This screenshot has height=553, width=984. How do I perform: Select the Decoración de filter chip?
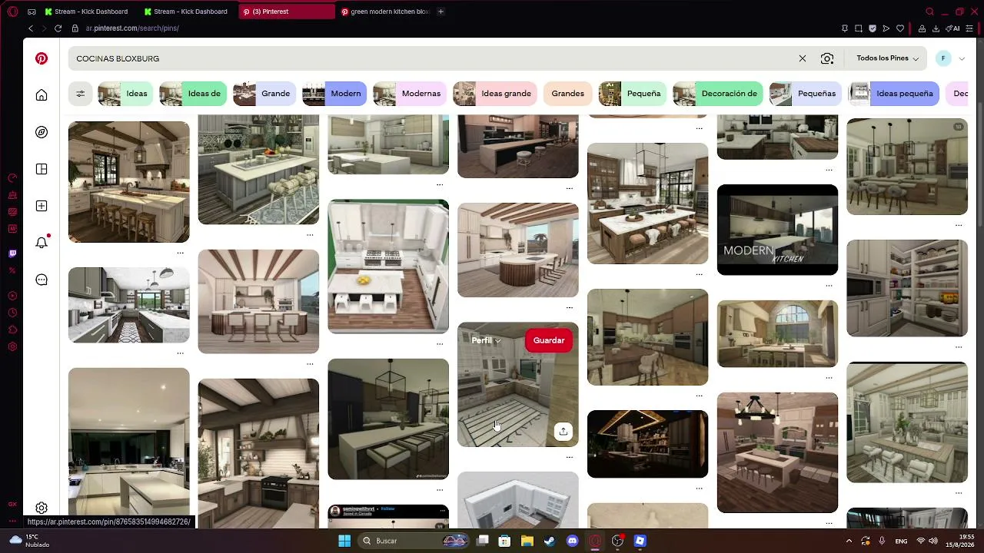(718, 94)
